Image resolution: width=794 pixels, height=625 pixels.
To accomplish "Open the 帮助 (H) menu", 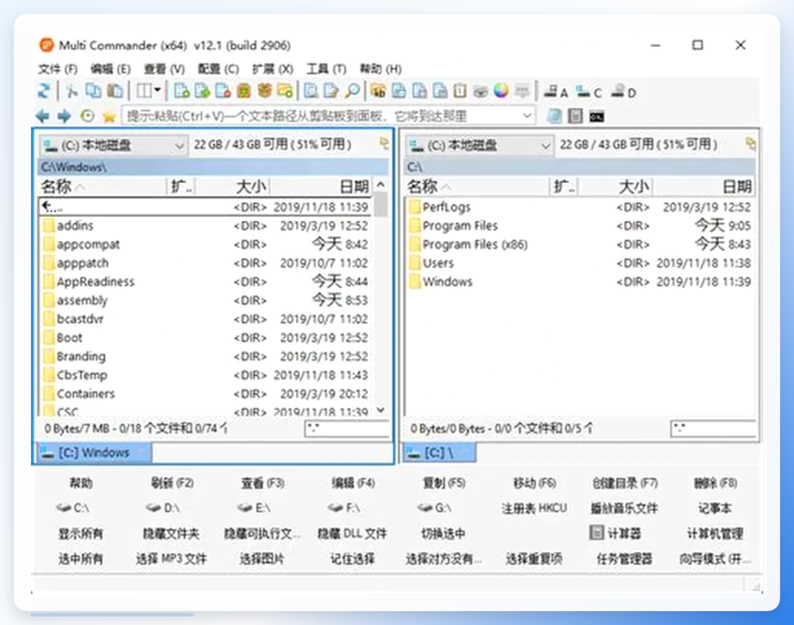I will (x=380, y=69).
